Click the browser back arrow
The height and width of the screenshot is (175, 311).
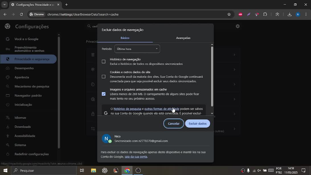[x=5, y=14]
